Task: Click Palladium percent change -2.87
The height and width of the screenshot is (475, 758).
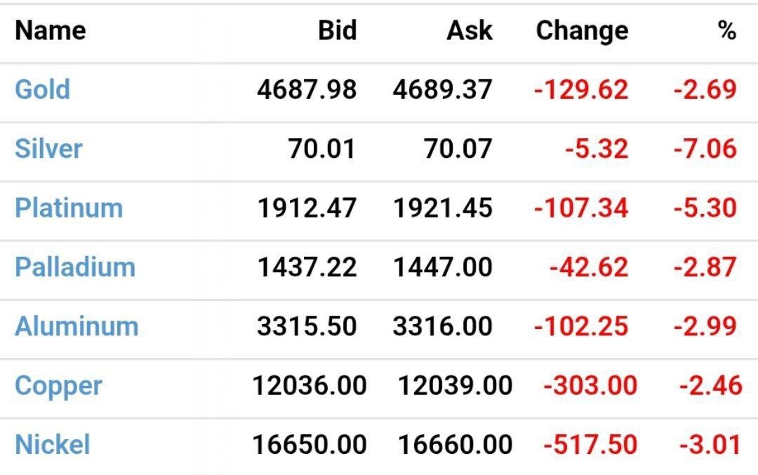Action: pos(705,267)
